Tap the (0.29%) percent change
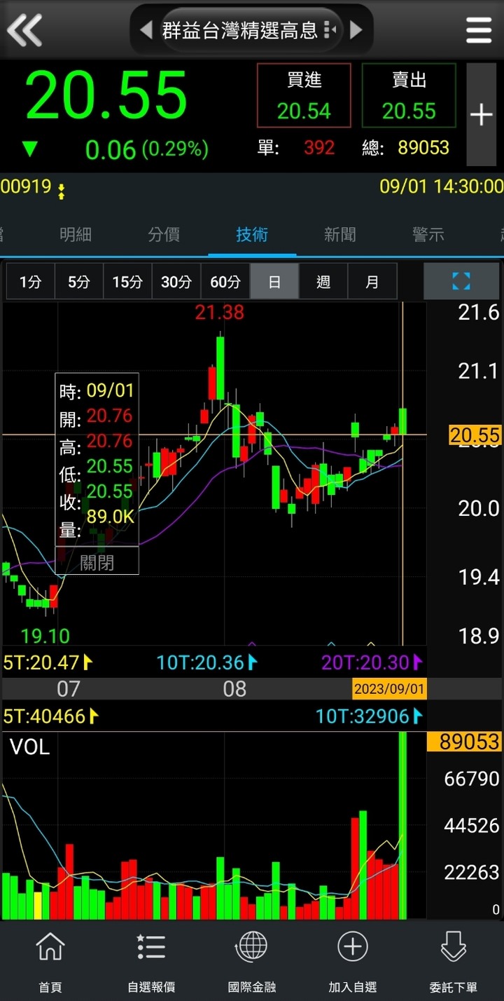 coord(175,149)
